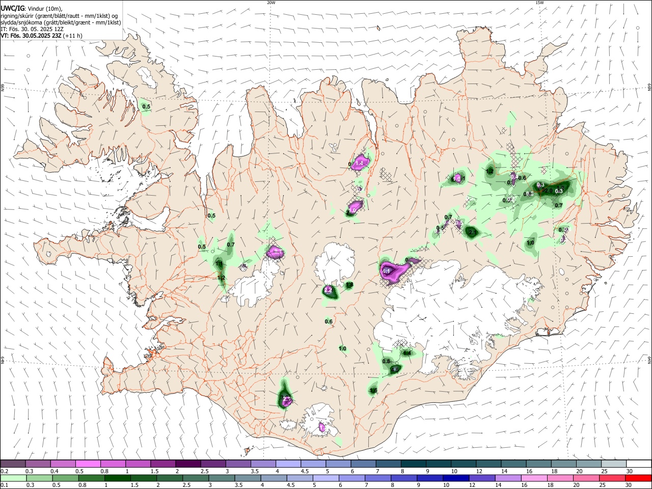Select the light pink 16 mm rain swatch
Viewport: 652px width, 489px height.
click(533, 478)
